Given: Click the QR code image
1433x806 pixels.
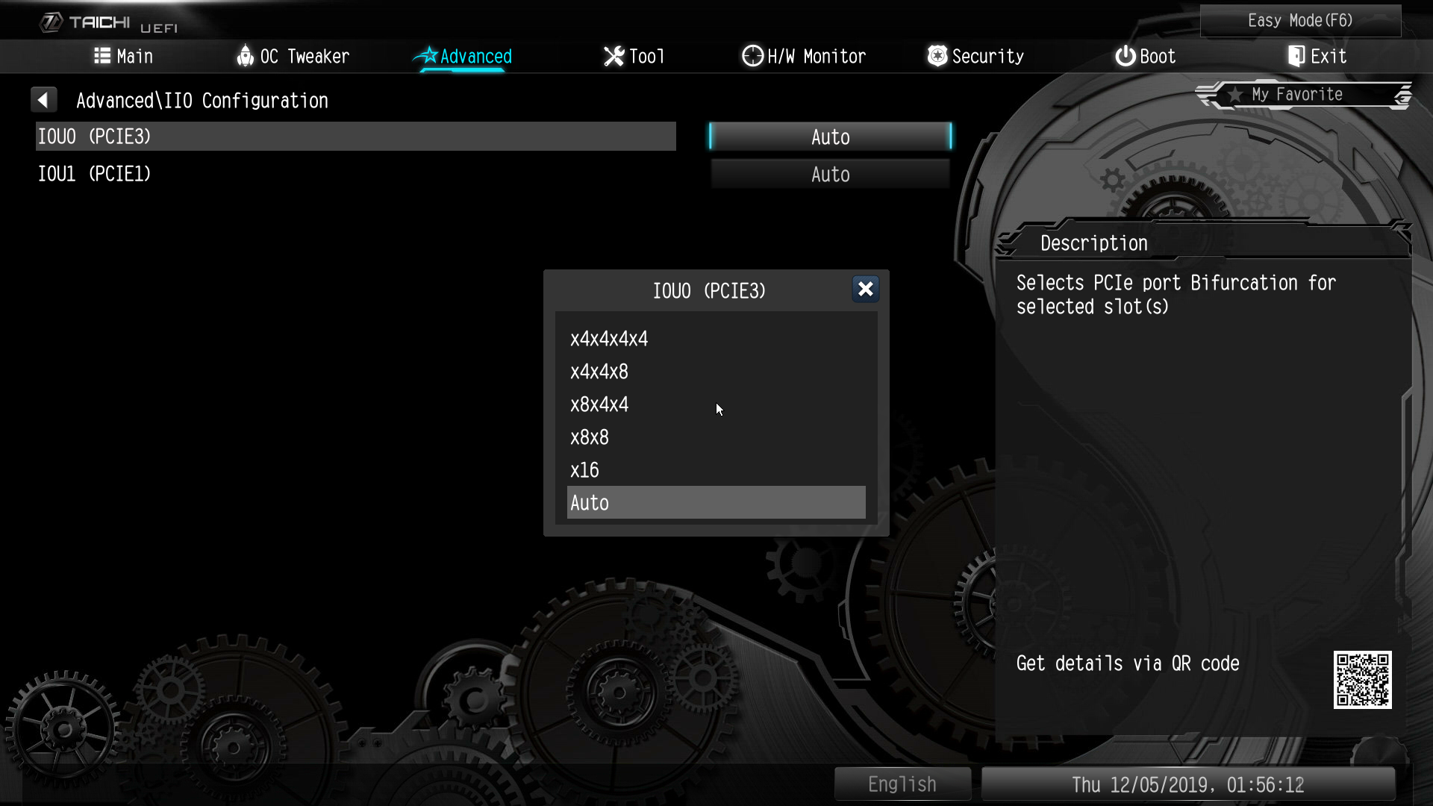Looking at the screenshot, I should tap(1362, 679).
